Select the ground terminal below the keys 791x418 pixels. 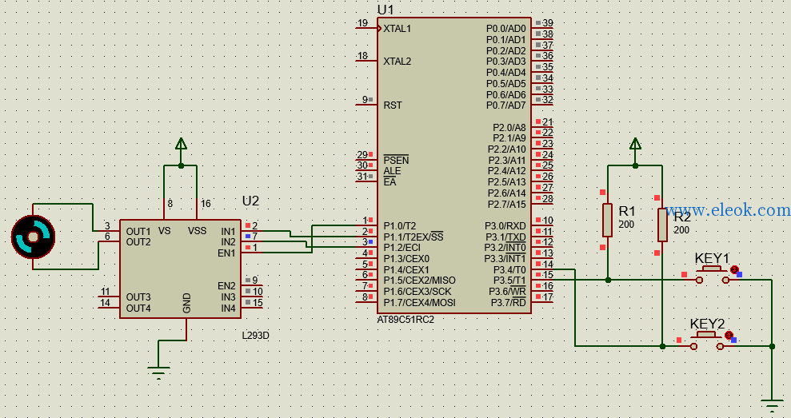pyautogui.click(x=772, y=405)
